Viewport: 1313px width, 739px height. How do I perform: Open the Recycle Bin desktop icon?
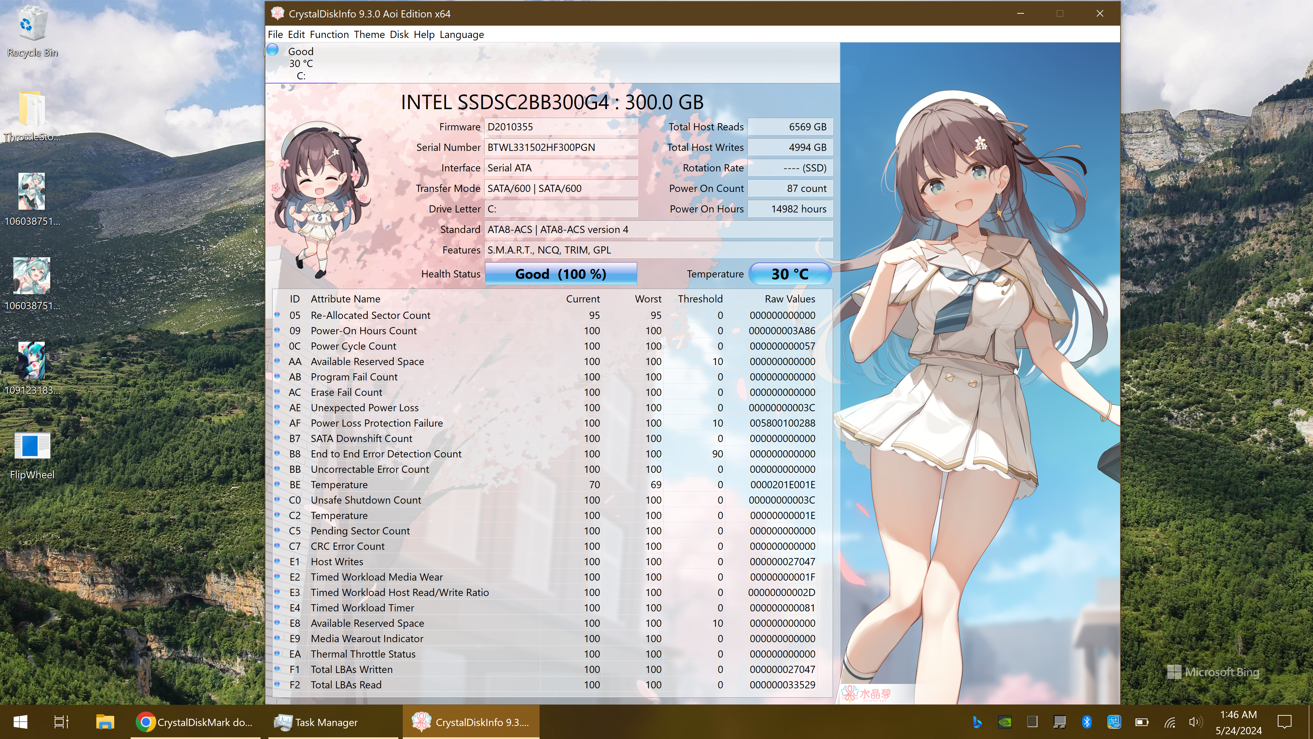[x=32, y=26]
